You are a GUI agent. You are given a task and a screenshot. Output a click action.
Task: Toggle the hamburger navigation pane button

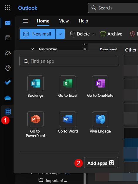point(26,21)
